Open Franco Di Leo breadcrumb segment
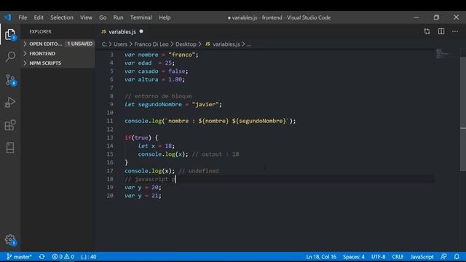Image resolution: width=466 pixels, height=262 pixels. click(151, 44)
